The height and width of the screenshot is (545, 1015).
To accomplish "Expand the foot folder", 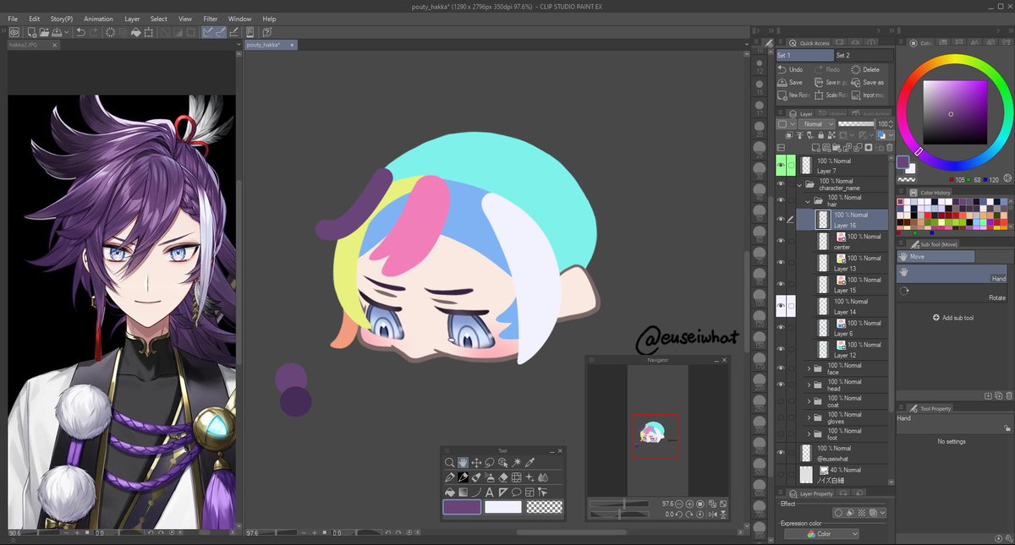I will 809,433.
